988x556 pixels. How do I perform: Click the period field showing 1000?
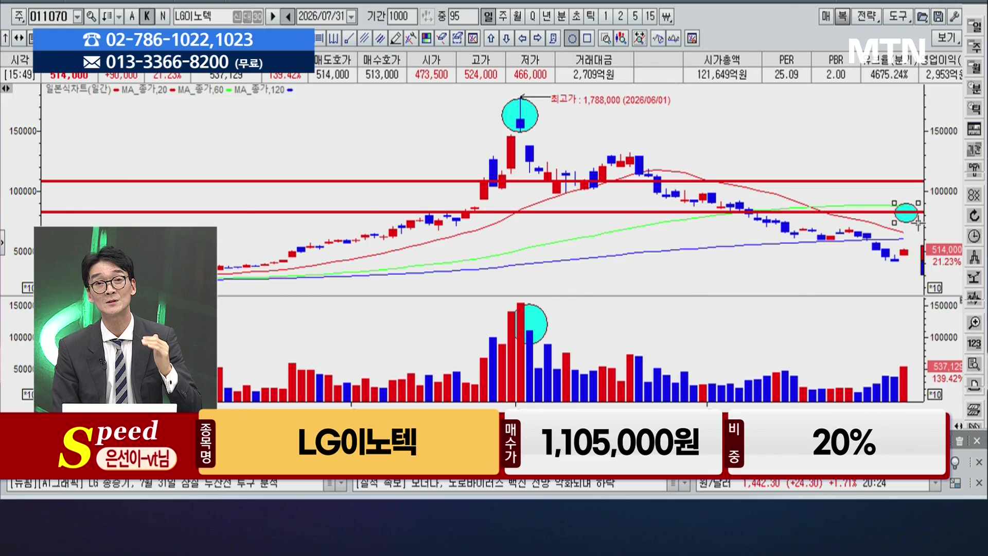point(403,16)
